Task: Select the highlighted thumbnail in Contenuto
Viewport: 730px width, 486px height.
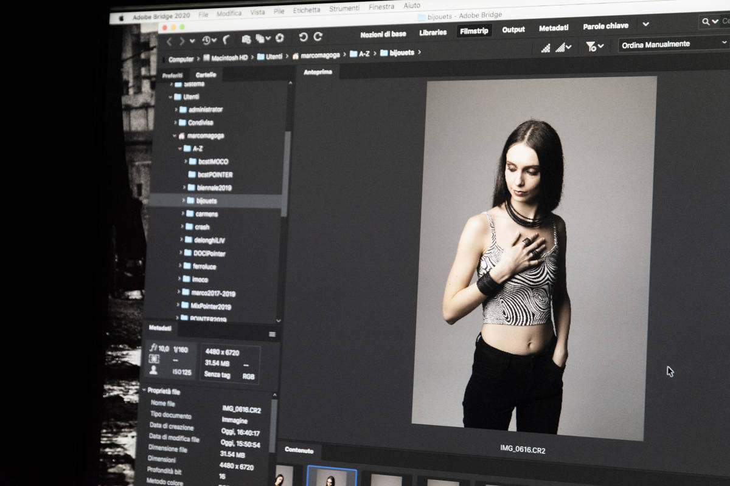Action: tap(332, 477)
